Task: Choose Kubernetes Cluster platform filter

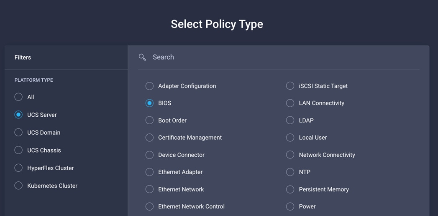Action: pyautogui.click(x=18, y=186)
